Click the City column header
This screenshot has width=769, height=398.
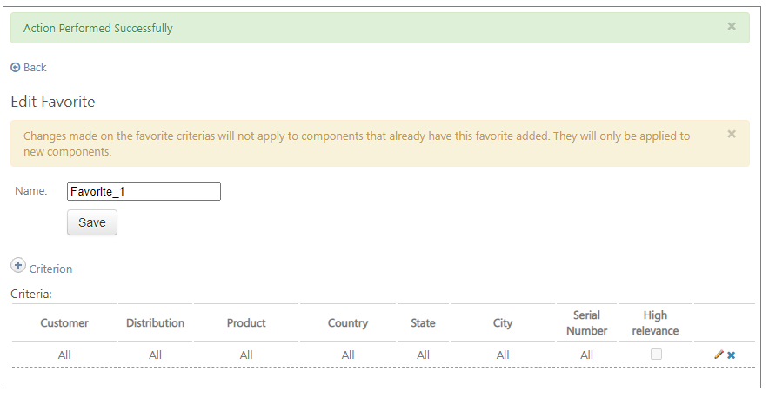tap(503, 323)
